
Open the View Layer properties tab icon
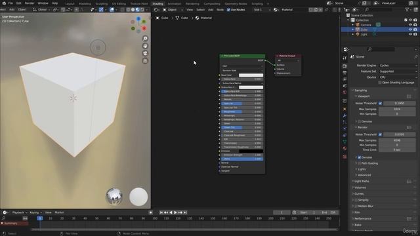[x=345, y=79]
